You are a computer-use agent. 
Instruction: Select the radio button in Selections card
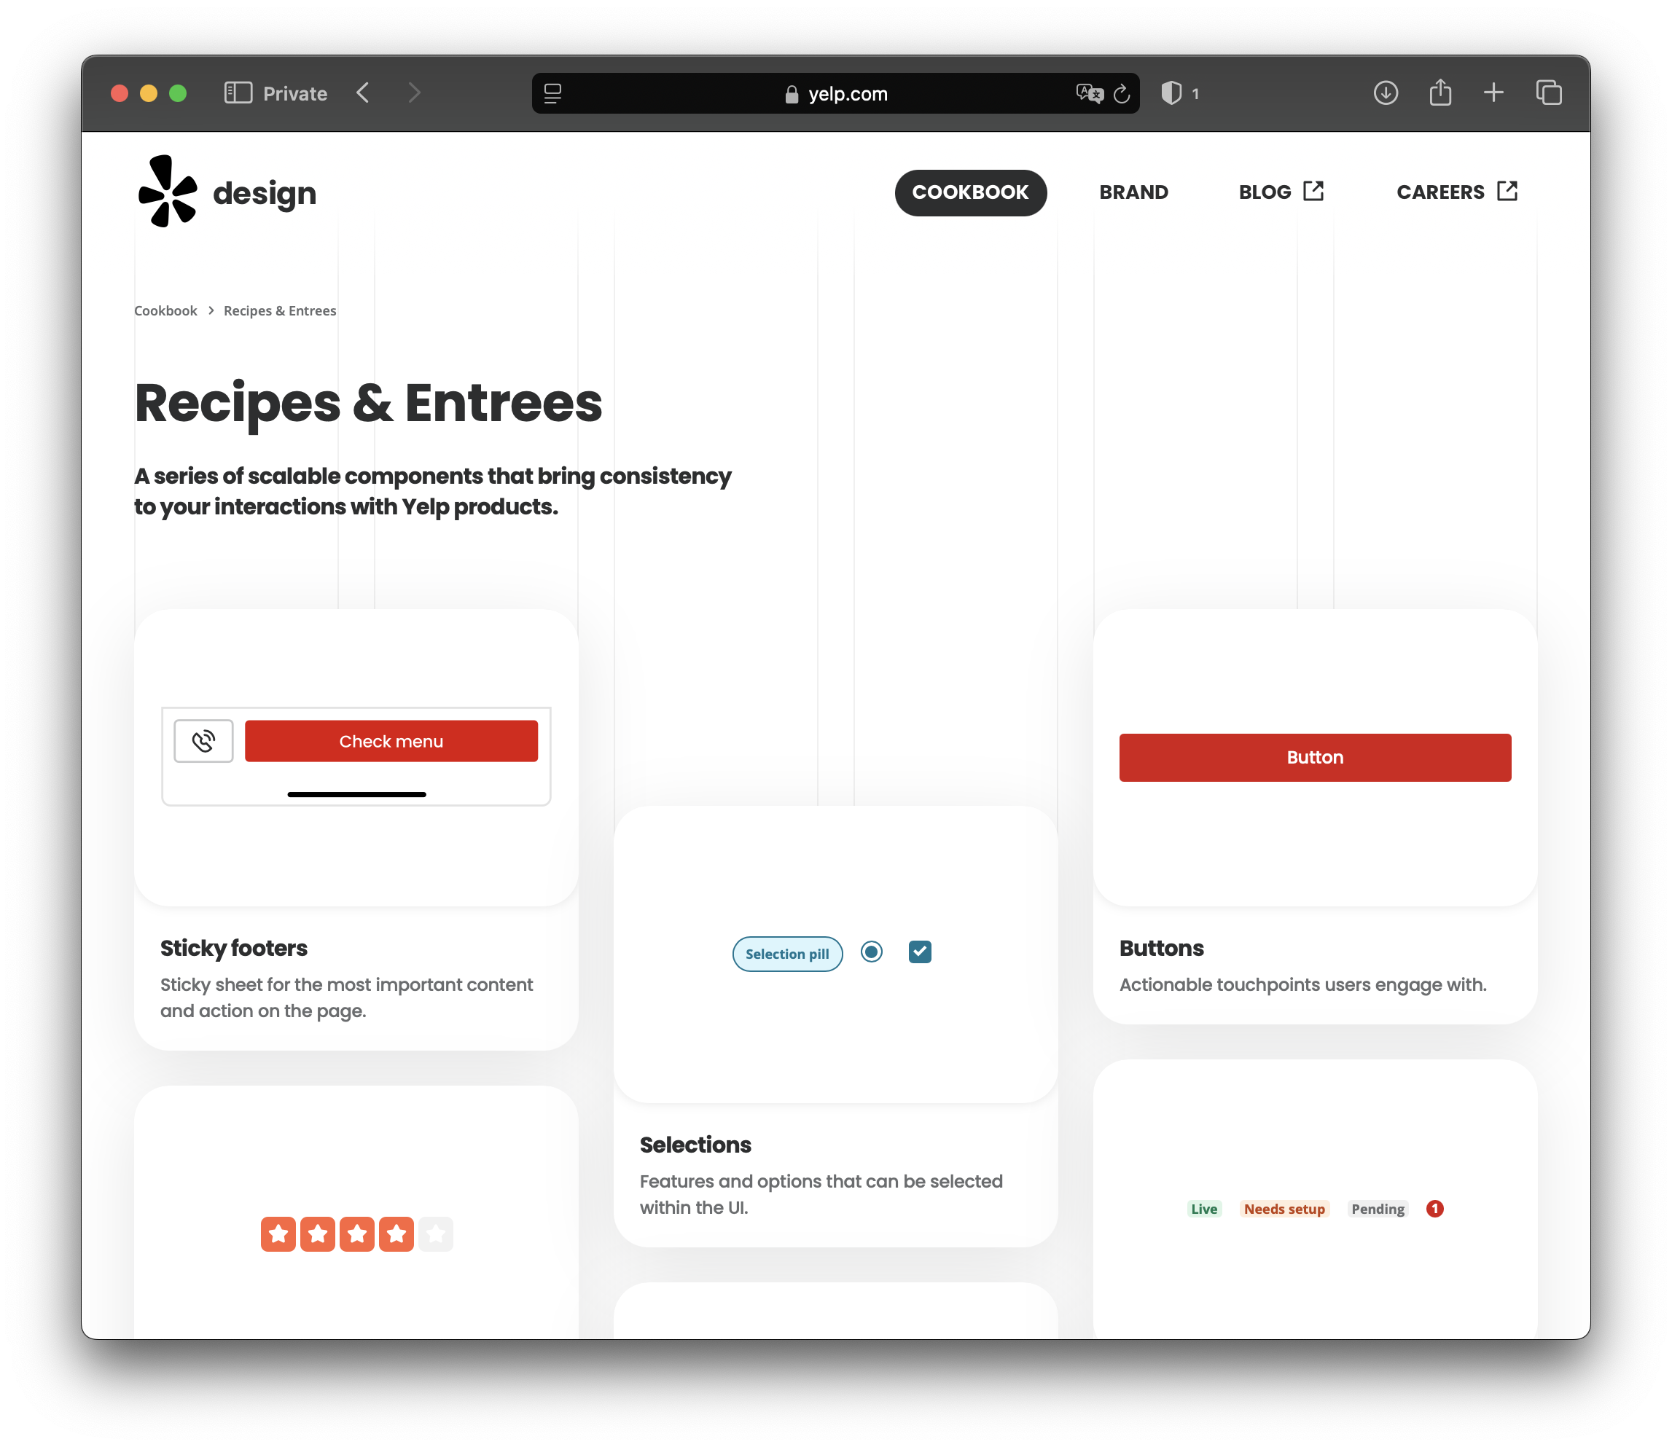(872, 952)
